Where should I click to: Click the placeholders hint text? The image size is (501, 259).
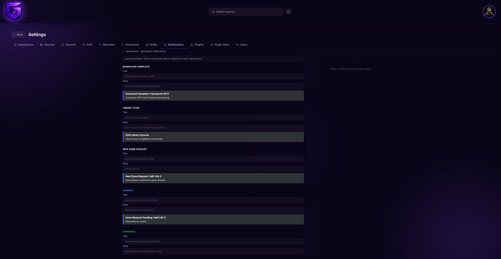(163, 59)
